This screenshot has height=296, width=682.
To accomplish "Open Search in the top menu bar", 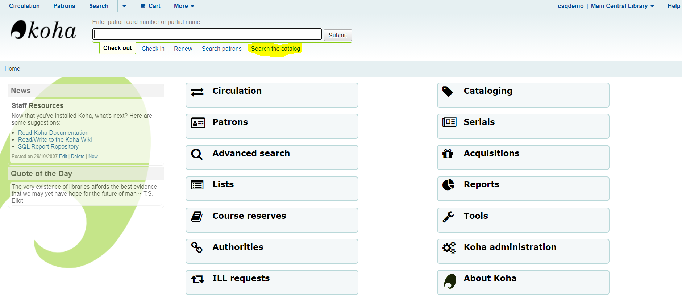I will [99, 6].
